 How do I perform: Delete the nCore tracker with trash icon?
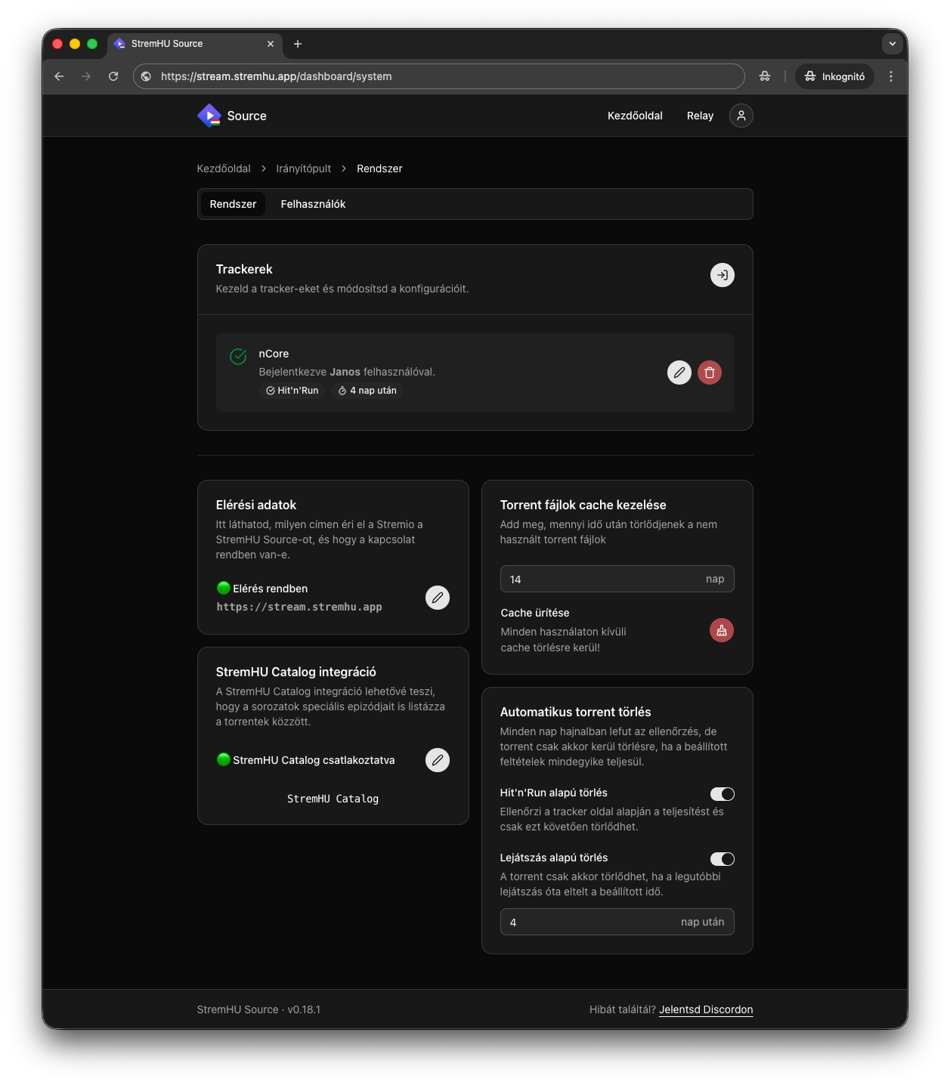pos(709,372)
